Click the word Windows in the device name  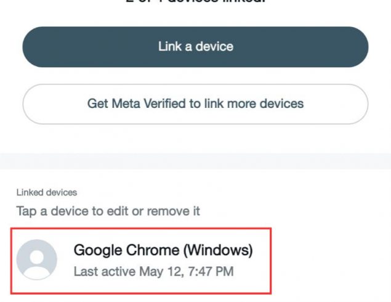pyautogui.click(x=218, y=250)
